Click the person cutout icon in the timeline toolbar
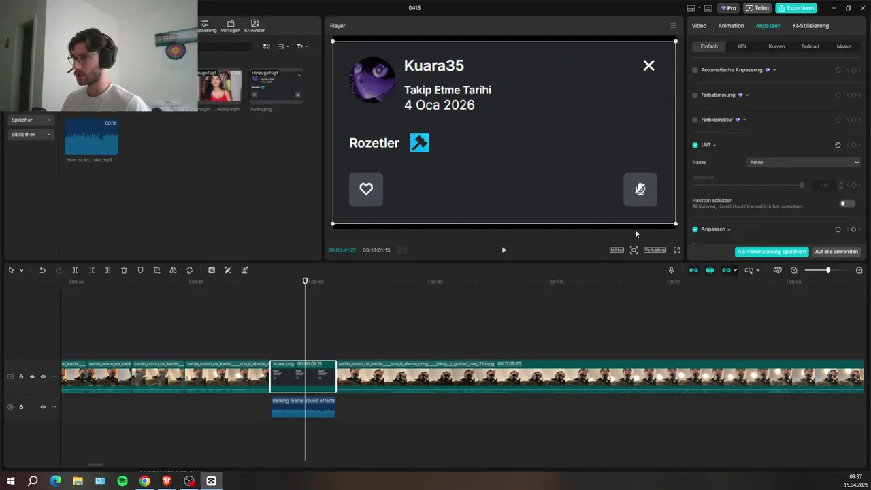The height and width of the screenshot is (490, 871). [x=244, y=270]
